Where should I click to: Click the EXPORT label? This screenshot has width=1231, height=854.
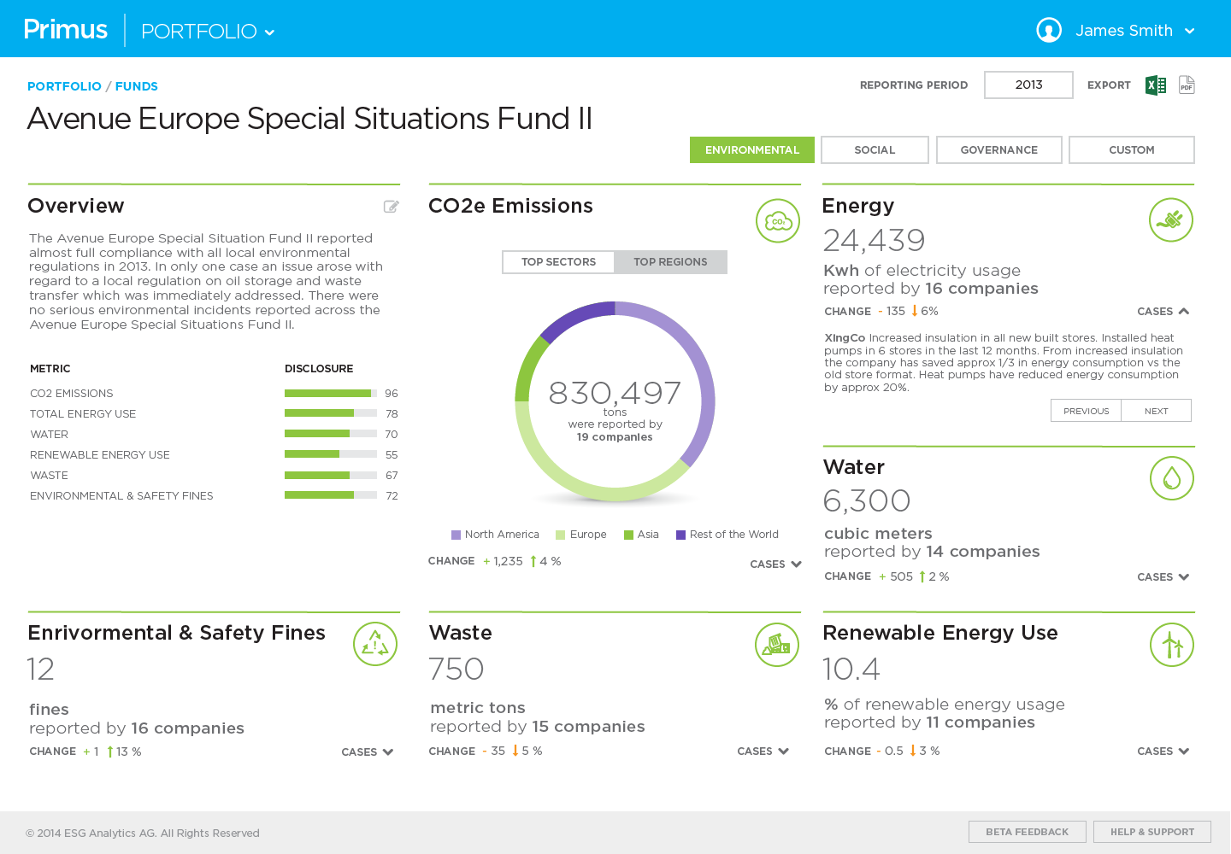pos(1109,85)
